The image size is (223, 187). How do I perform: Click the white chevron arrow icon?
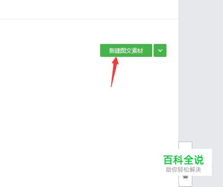click(x=160, y=51)
